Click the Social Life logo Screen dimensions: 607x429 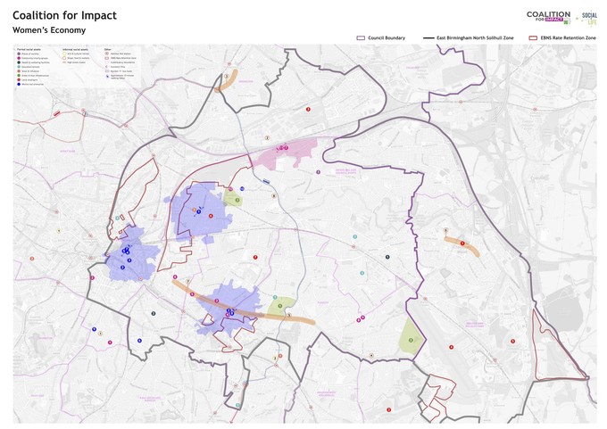(588, 17)
